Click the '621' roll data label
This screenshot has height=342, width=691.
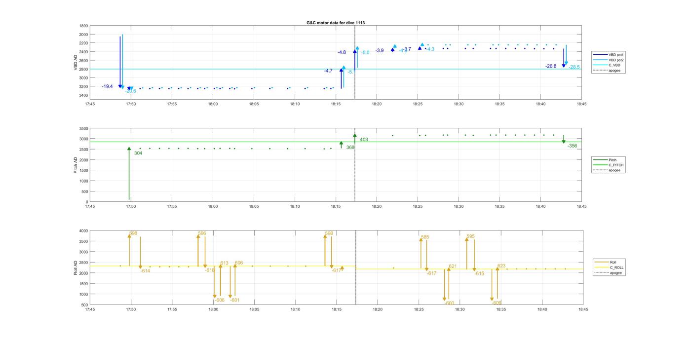tap(453, 266)
